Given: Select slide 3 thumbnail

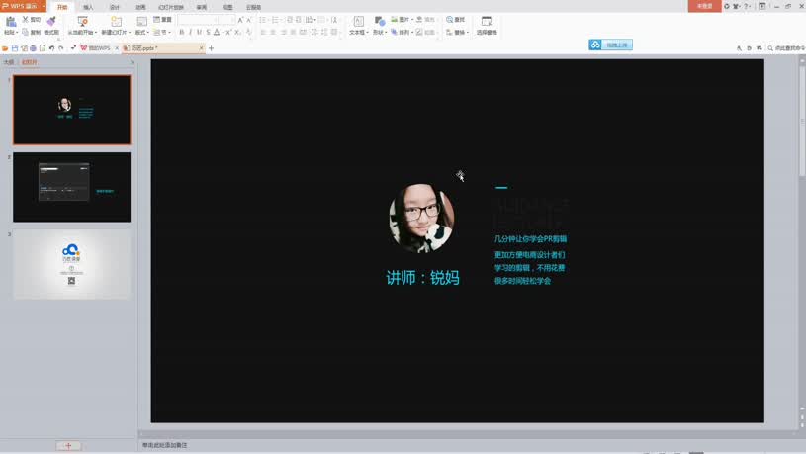Looking at the screenshot, I should (x=72, y=264).
